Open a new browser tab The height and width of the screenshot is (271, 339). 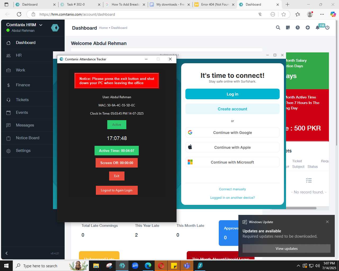point(287,4)
